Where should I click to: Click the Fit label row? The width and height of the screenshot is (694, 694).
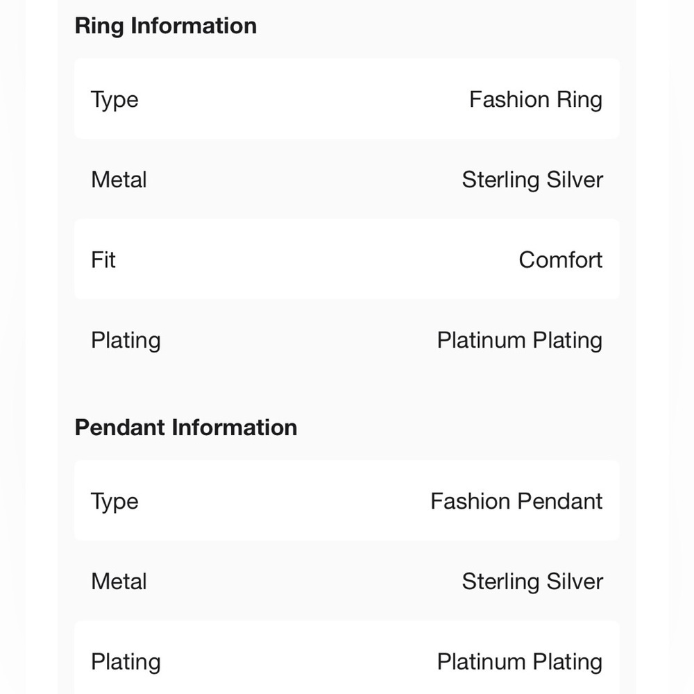pyautogui.click(x=103, y=260)
